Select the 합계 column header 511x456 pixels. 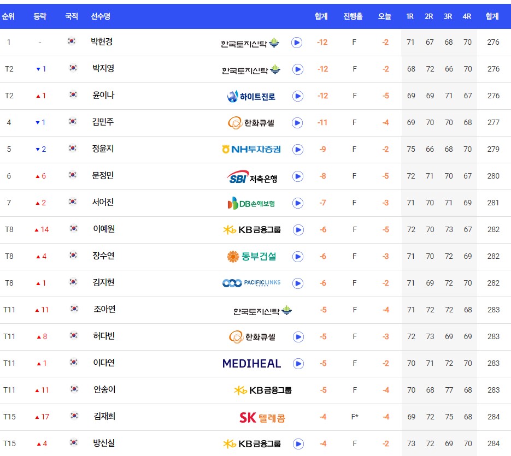pos(321,16)
